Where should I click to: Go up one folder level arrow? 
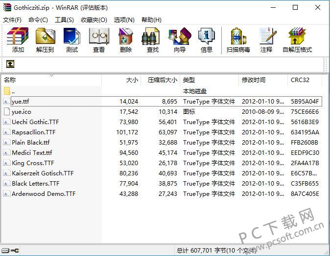[x=10, y=64]
